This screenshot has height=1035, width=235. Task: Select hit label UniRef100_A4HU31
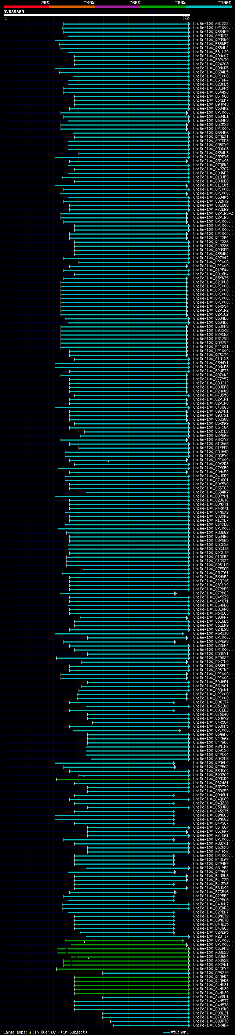point(211,985)
